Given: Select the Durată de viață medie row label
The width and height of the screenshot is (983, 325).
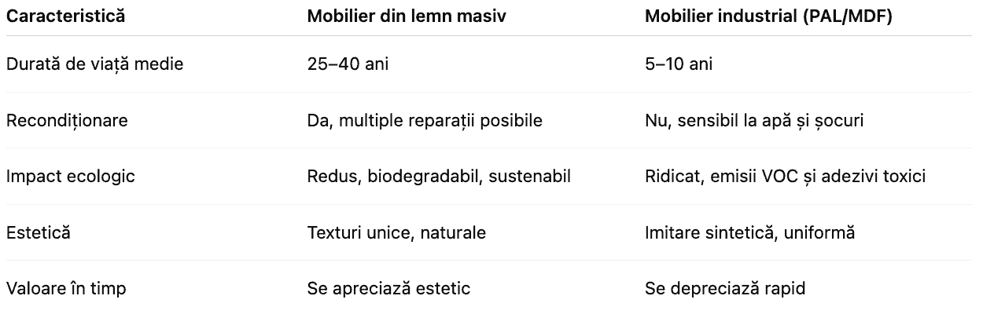Looking at the screenshot, I should tap(95, 64).
